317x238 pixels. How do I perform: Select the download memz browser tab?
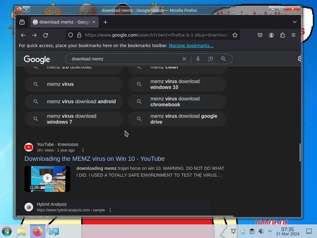64,22
